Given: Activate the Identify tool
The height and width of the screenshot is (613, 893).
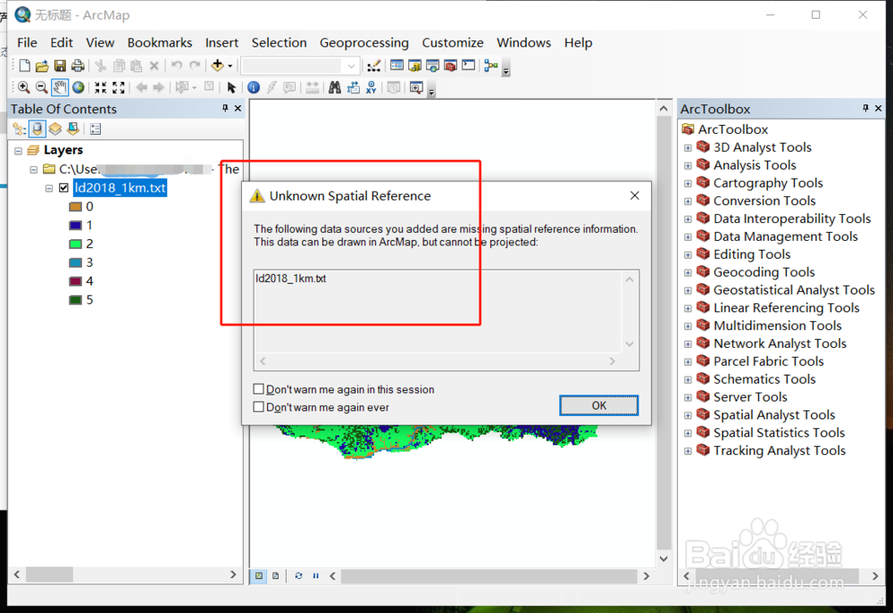Looking at the screenshot, I should [x=254, y=87].
